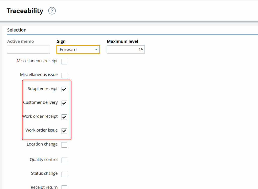Enable the Location change checkbox

[64, 145]
